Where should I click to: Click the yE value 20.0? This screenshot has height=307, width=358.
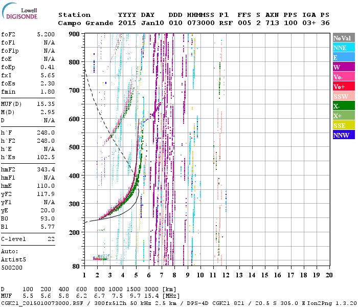48,211
